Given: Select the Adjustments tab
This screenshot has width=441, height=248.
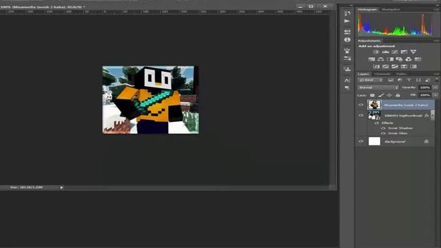Looking at the screenshot, I should [x=369, y=41].
